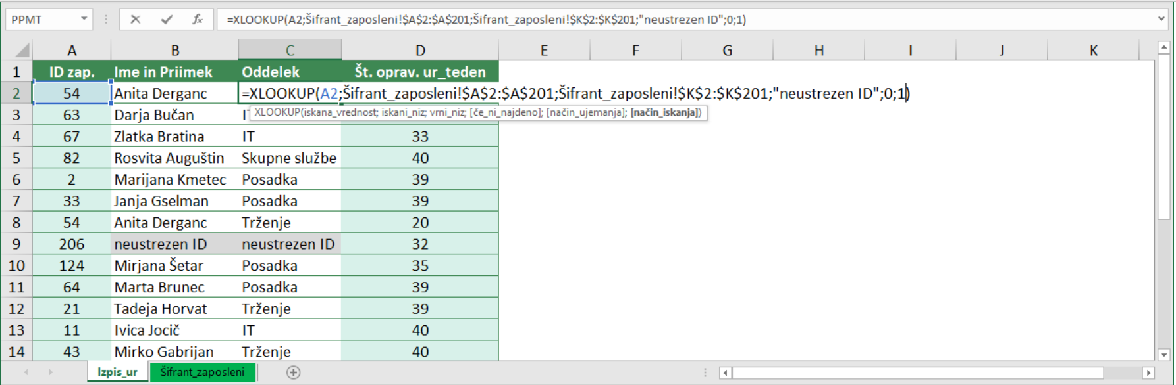Open the Name Box dropdown arrow
The image size is (1176, 385).
click(84, 19)
